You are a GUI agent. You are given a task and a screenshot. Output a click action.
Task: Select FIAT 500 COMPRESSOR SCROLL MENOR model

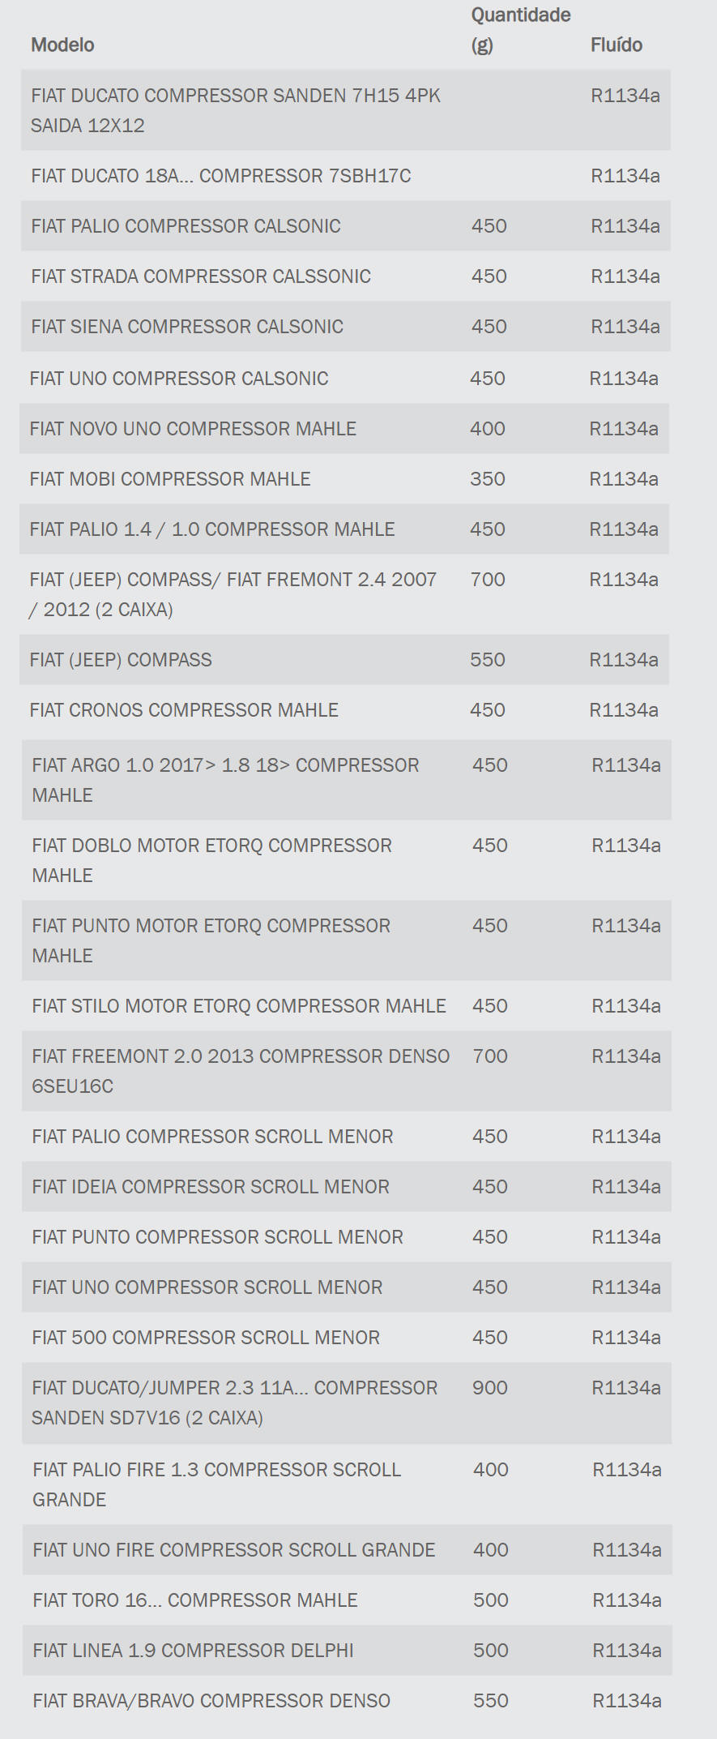pyautogui.click(x=206, y=1338)
